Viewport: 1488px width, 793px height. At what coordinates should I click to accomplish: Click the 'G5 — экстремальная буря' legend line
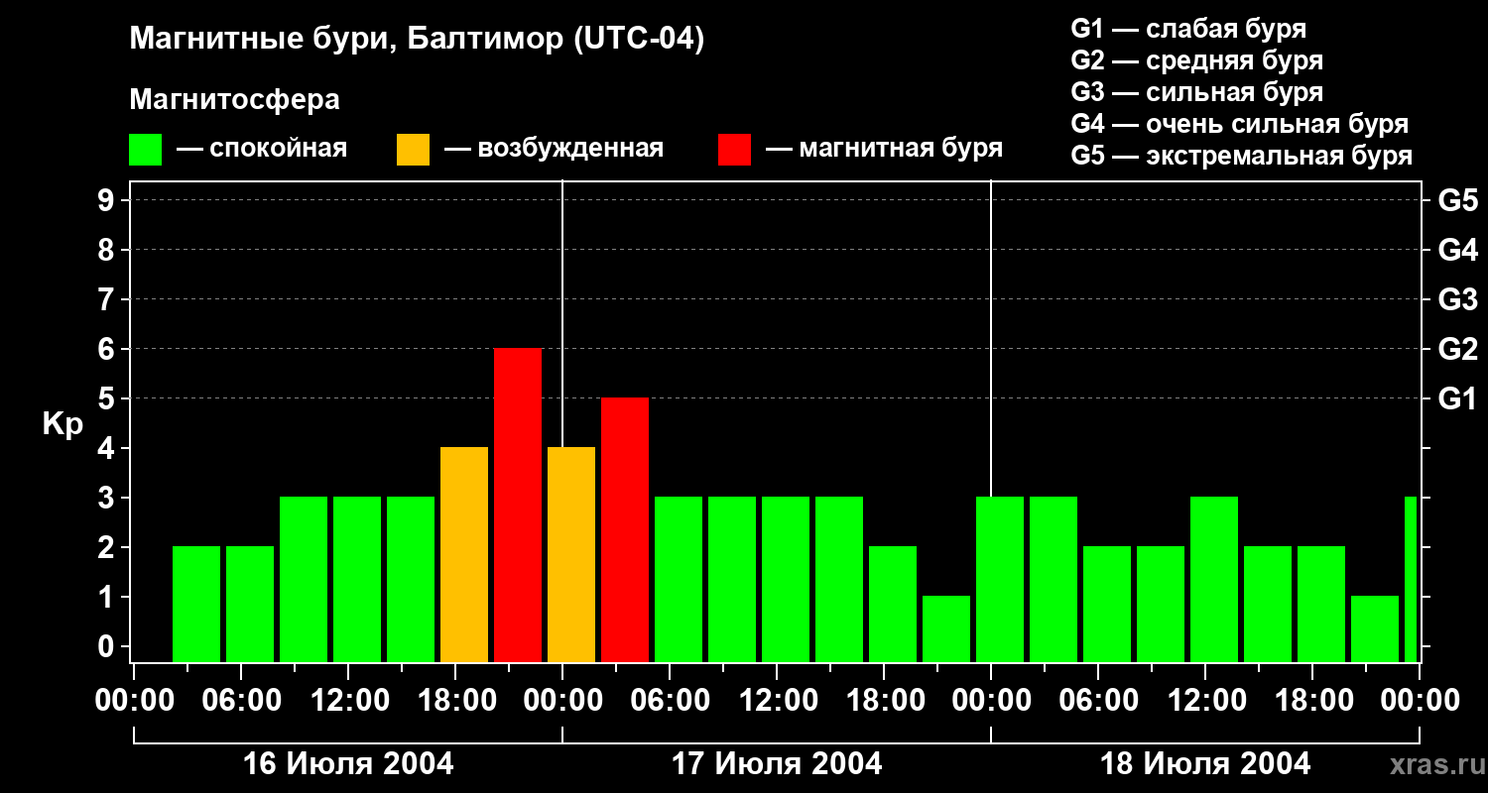click(1241, 157)
